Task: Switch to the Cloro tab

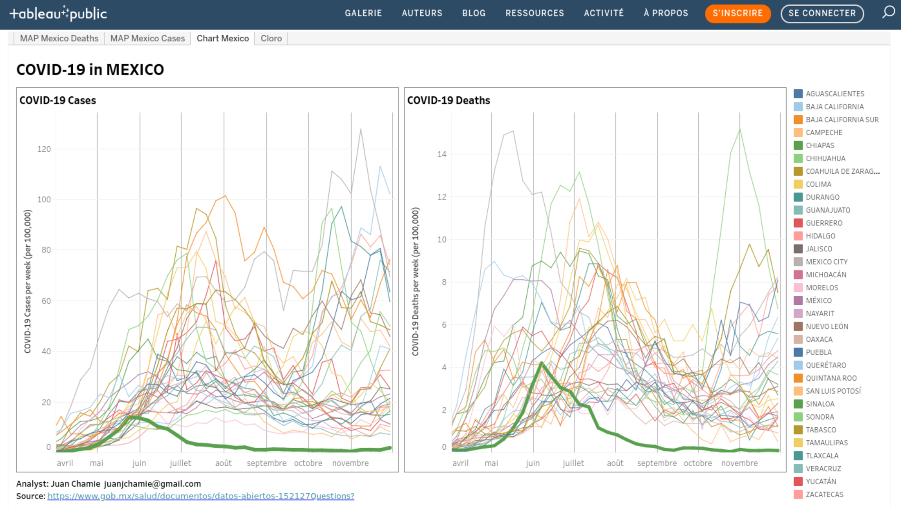Action: (271, 39)
